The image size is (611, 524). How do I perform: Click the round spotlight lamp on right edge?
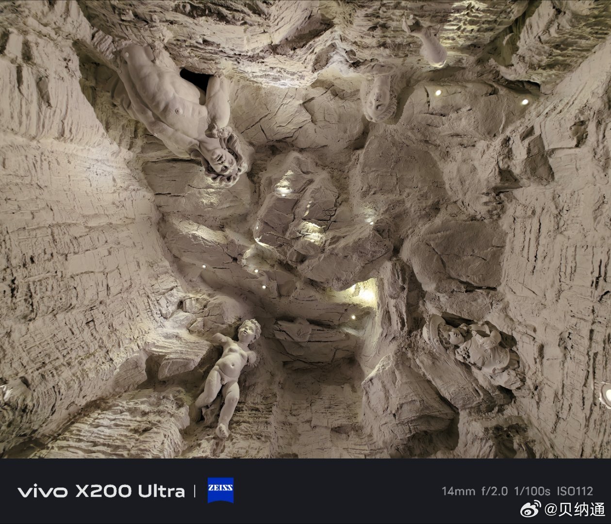point(605,394)
